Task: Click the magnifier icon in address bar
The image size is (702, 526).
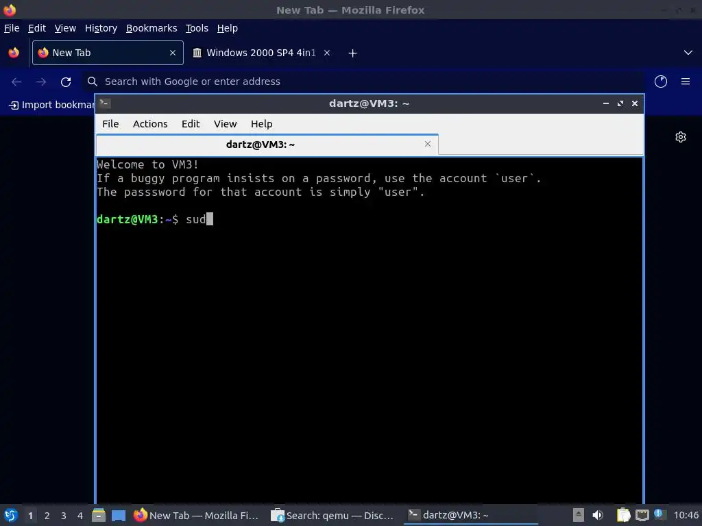Action: click(x=93, y=82)
